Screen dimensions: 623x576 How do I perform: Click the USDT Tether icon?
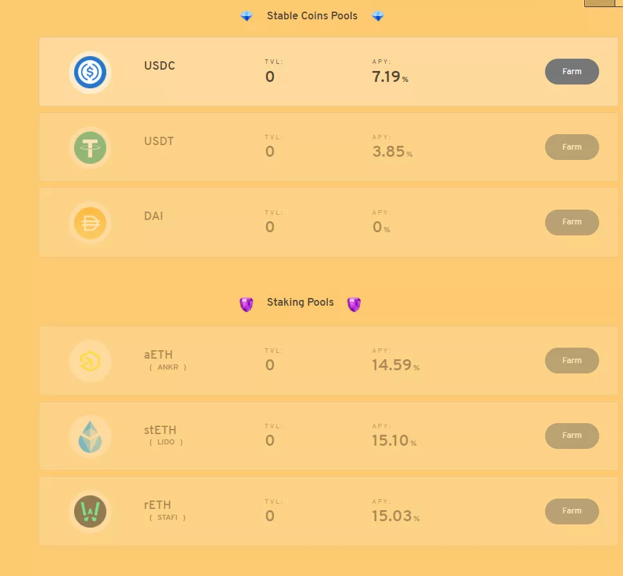[x=90, y=147]
